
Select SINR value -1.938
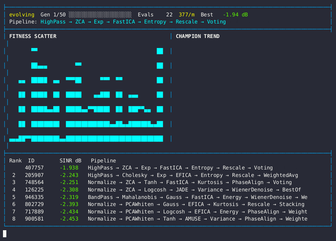[x=69, y=168]
